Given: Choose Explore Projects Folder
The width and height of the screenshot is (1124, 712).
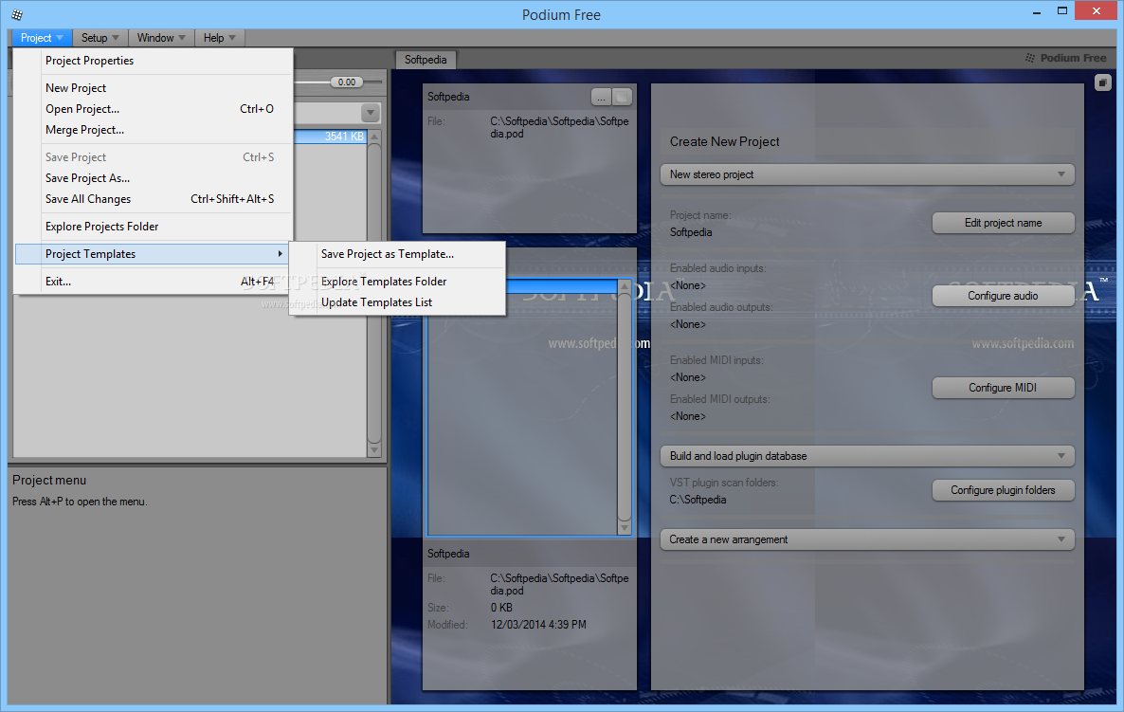Looking at the screenshot, I should [x=154, y=227].
